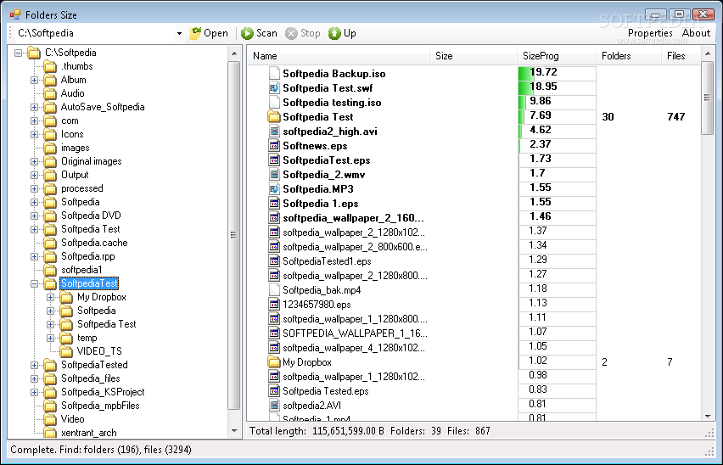The width and height of the screenshot is (723, 465).
Task: Expand the Softpedia DVD folder node
Action: (x=35, y=216)
